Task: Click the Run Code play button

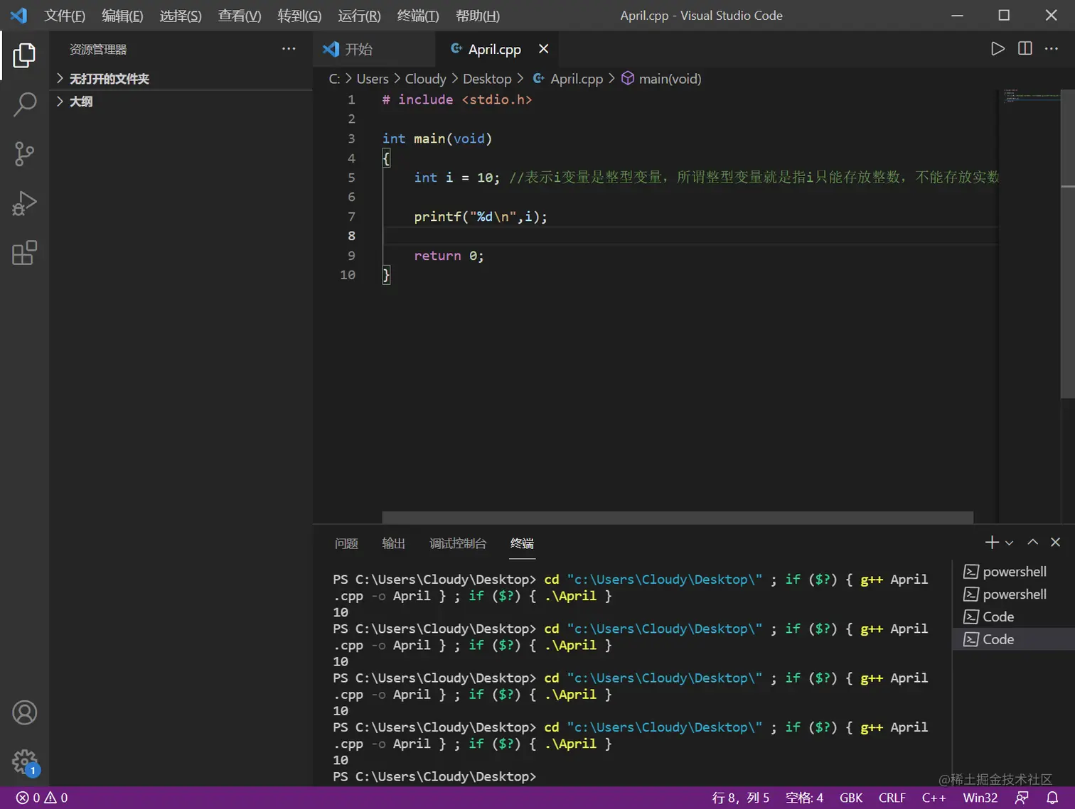Action: click(998, 48)
